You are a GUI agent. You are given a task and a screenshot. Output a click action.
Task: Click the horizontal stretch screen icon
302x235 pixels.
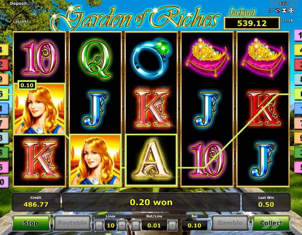point(284,10)
